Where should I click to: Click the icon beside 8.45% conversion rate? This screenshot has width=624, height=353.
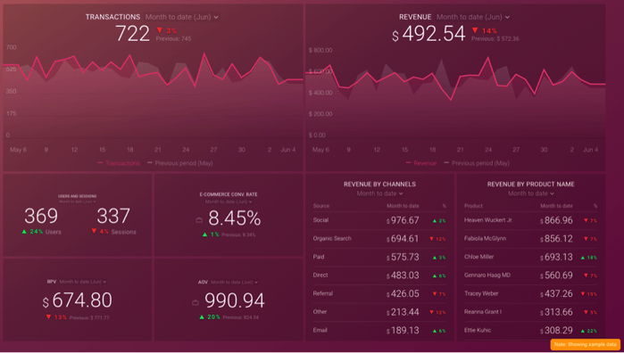point(199,220)
